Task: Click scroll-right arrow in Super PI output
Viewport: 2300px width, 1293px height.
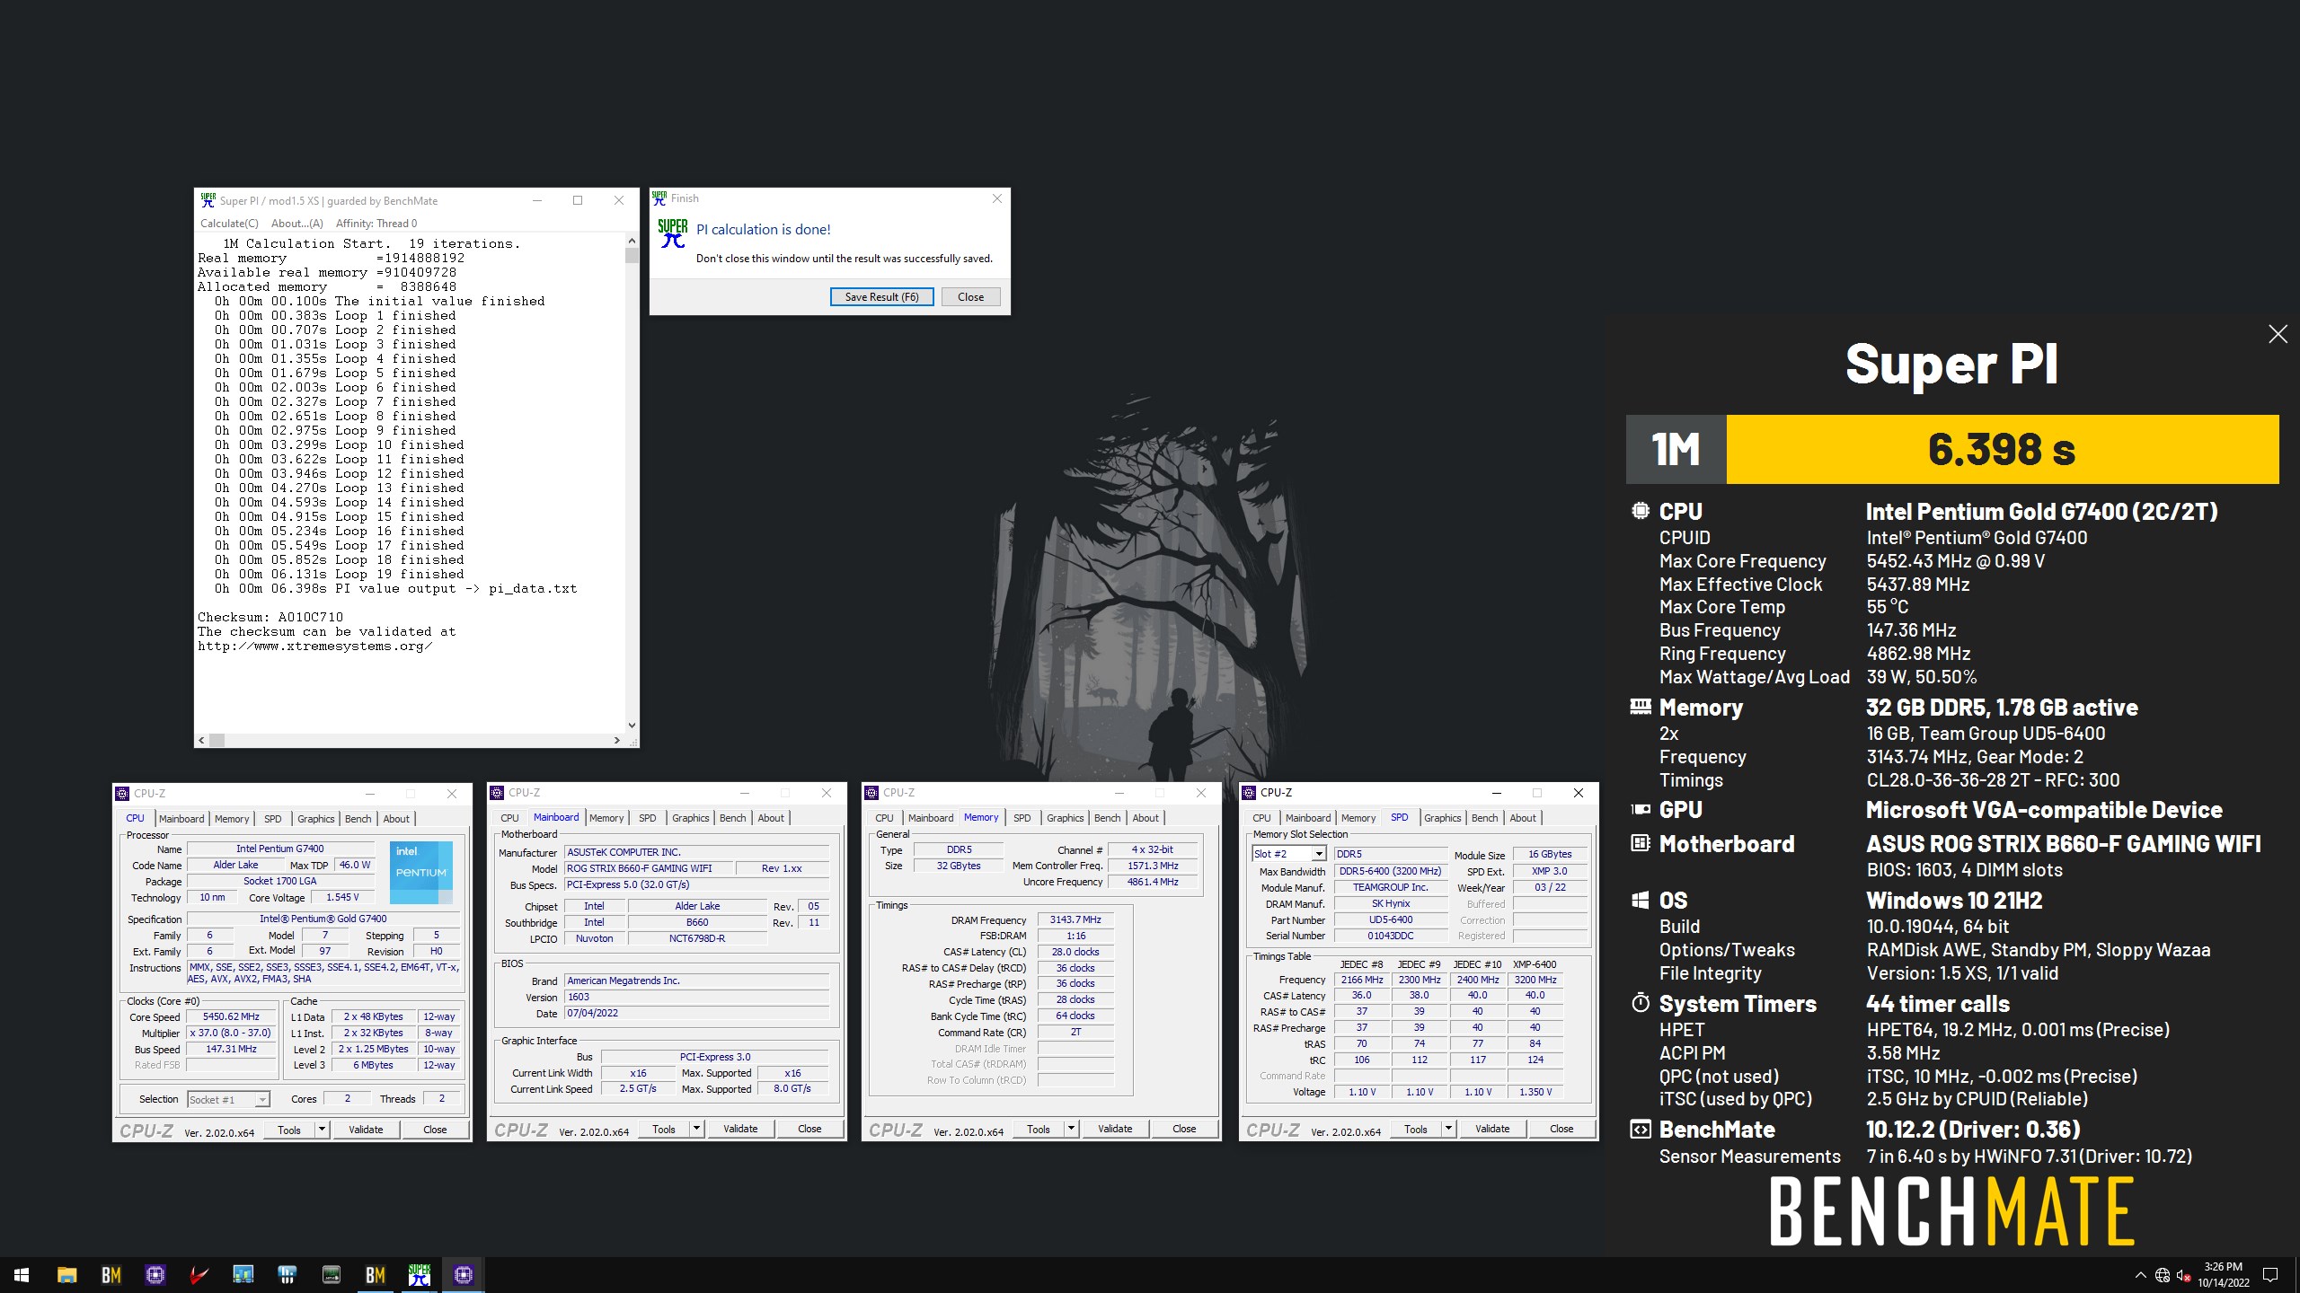Action: coord(617,741)
